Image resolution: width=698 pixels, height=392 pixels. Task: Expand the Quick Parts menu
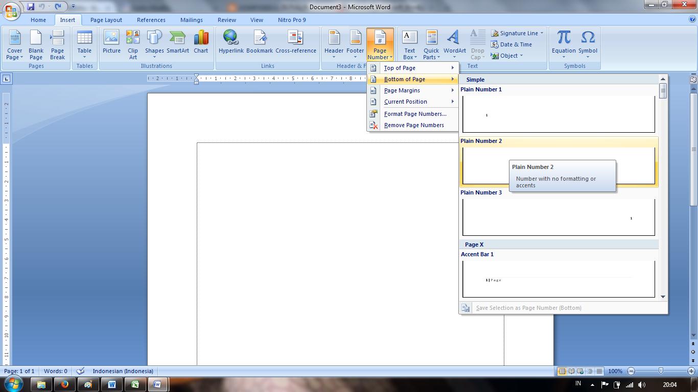[431, 45]
